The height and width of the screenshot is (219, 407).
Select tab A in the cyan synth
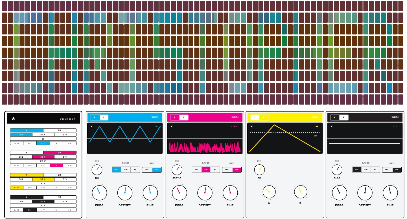95,117
